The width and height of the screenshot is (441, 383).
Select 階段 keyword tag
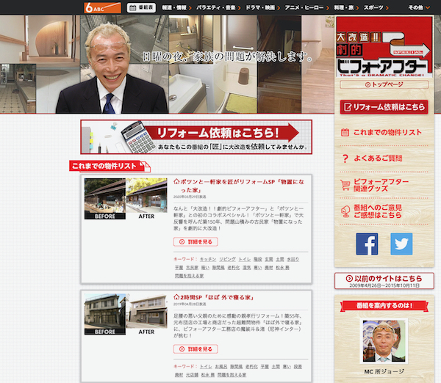point(258,259)
